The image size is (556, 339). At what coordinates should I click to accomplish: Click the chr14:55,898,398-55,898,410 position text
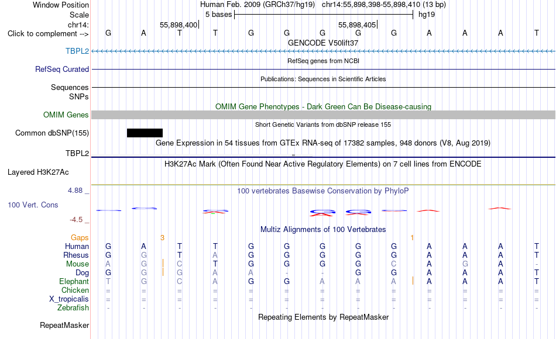click(x=384, y=5)
